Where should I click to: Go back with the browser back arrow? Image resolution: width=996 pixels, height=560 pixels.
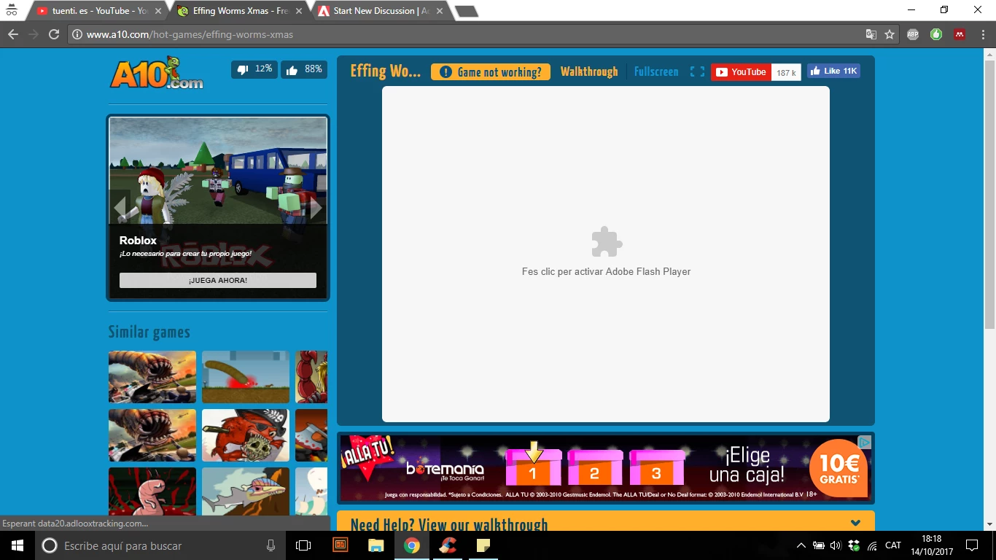[x=13, y=34]
